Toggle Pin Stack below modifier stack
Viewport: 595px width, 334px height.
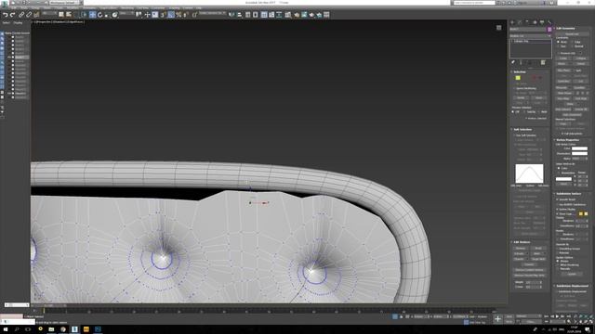513,62
